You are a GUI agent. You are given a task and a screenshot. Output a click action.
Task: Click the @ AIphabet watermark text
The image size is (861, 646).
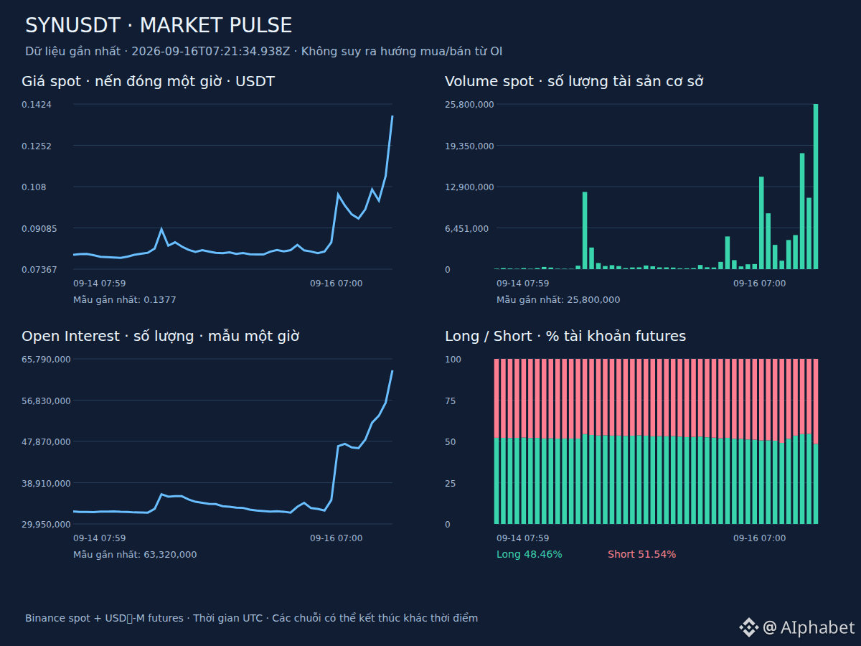click(x=809, y=627)
